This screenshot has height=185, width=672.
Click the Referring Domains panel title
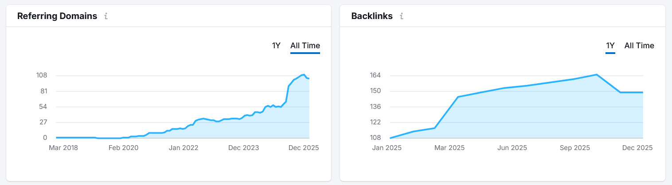[57, 16]
